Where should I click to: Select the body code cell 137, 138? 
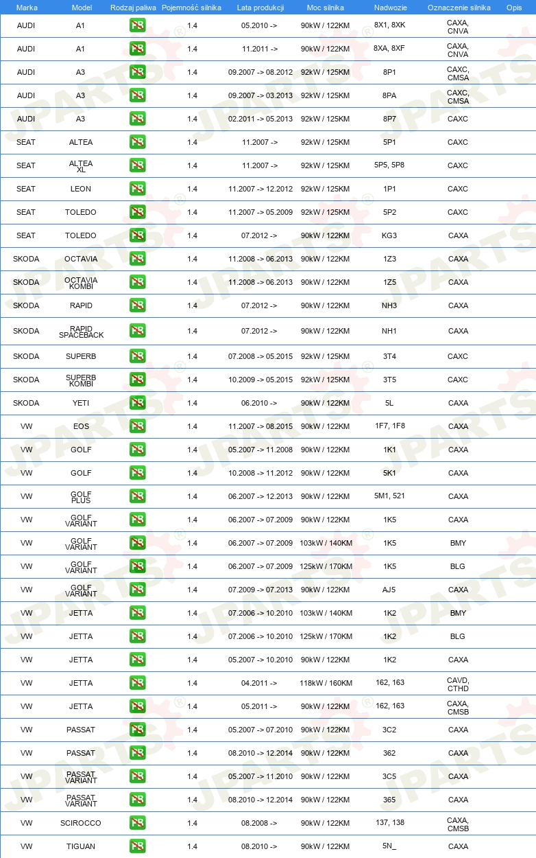click(x=389, y=823)
